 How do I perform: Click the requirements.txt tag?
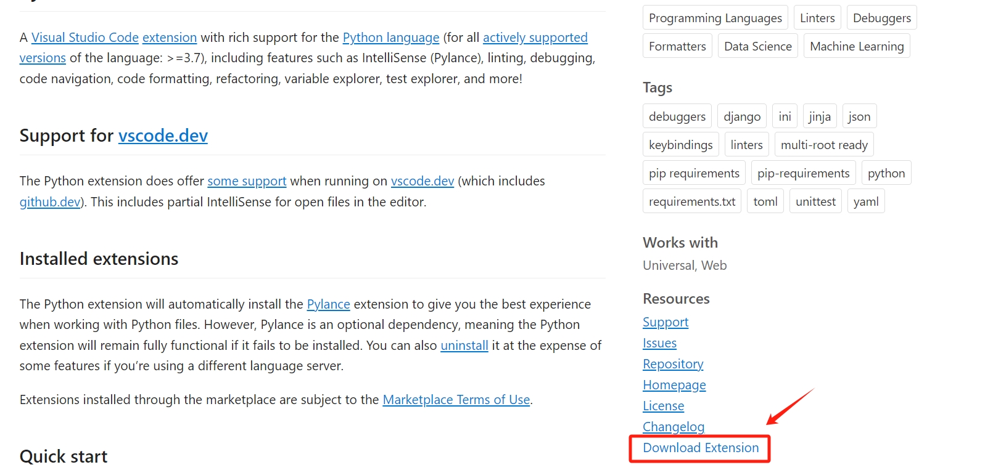pyautogui.click(x=692, y=201)
